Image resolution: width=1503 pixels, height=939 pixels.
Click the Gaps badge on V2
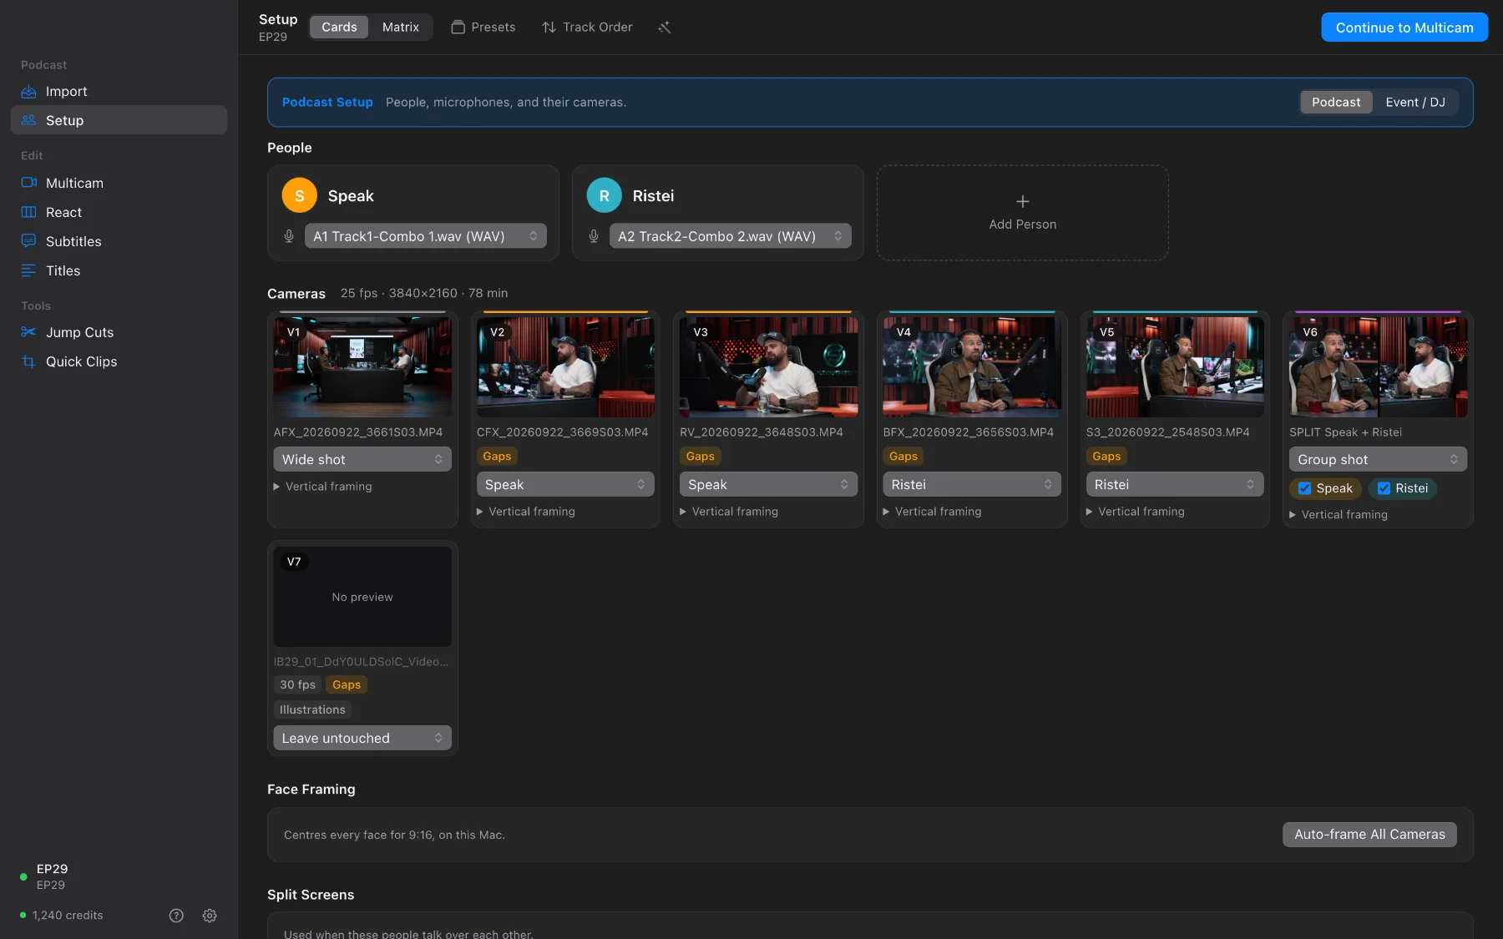pos(497,457)
